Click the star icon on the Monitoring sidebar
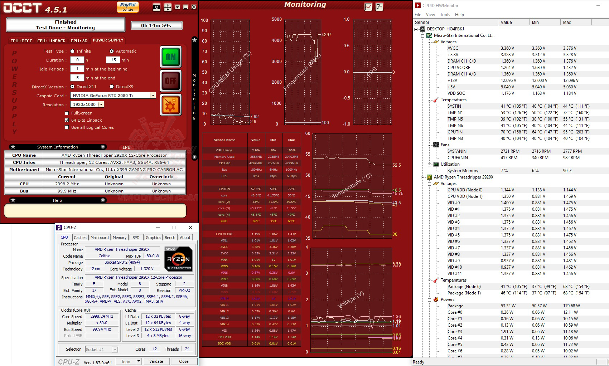 point(194,40)
